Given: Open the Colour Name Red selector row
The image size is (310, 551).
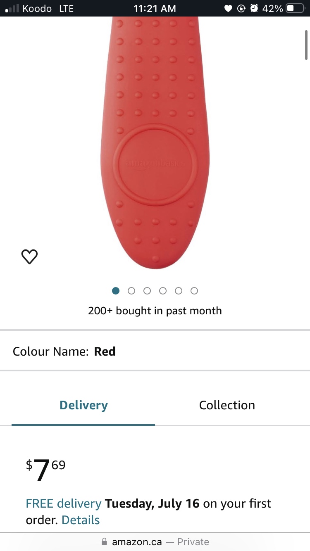Looking at the screenshot, I should 155,351.
